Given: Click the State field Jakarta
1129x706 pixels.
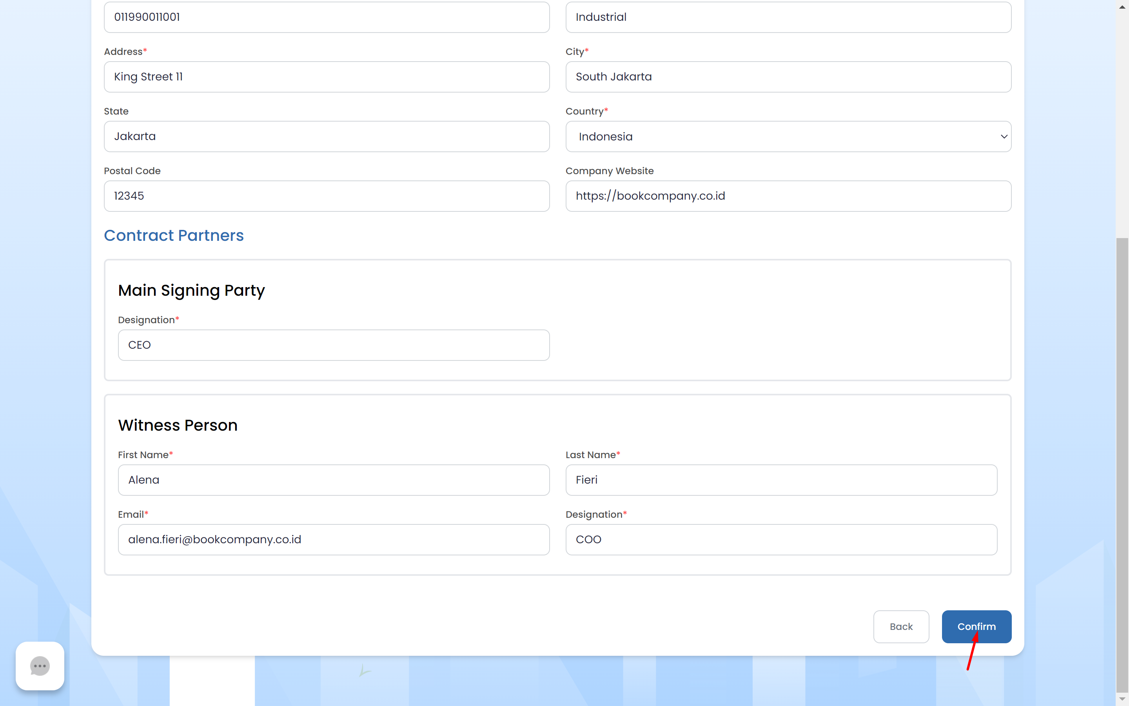Looking at the screenshot, I should point(327,136).
